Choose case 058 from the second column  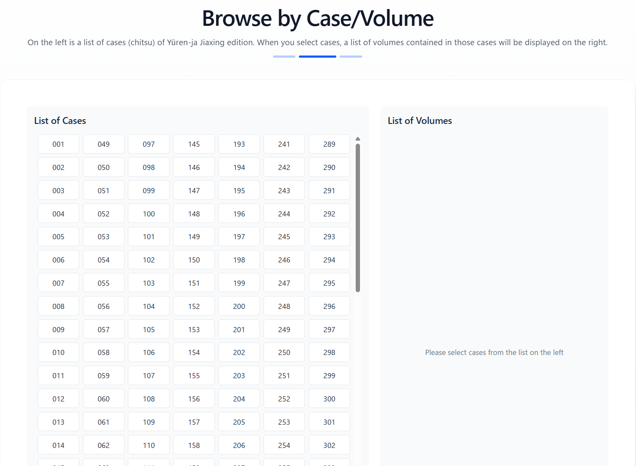[103, 352]
